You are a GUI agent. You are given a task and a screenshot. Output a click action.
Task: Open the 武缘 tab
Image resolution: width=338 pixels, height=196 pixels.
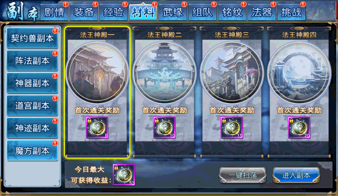pos(173,12)
